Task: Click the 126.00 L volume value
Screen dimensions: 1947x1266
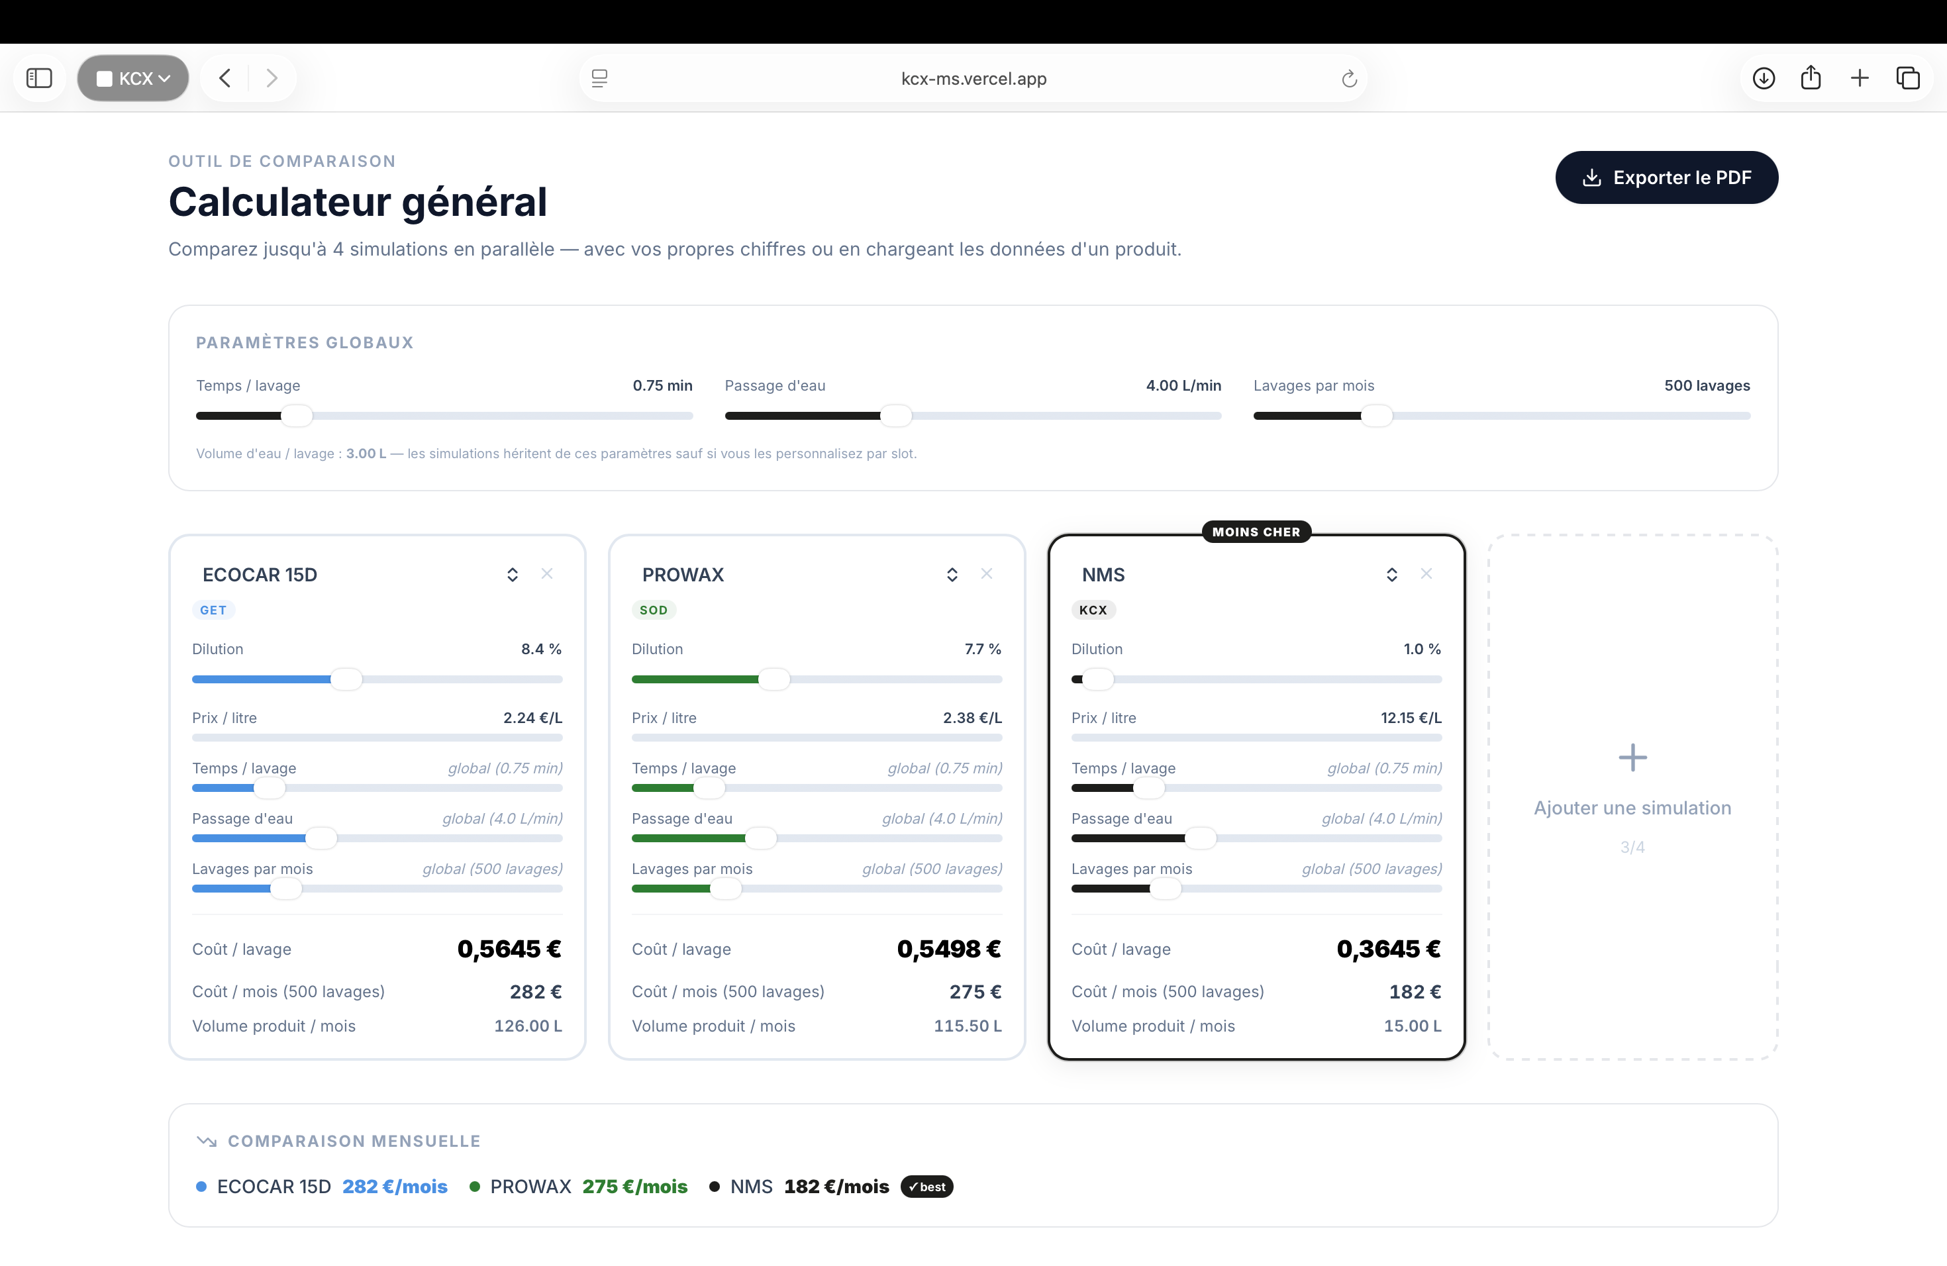Action: (528, 1026)
